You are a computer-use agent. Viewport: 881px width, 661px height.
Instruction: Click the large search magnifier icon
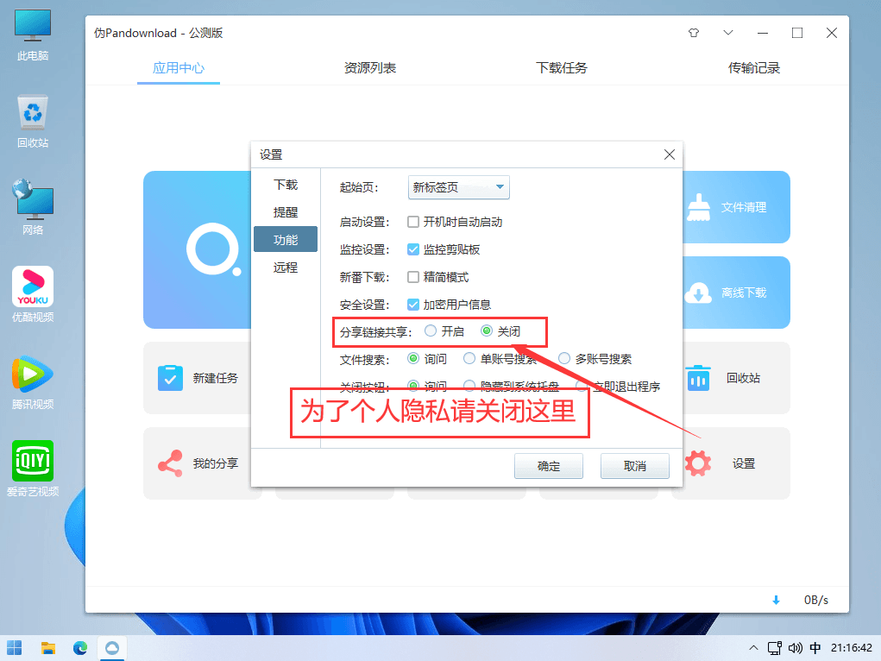[x=214, y=249]
